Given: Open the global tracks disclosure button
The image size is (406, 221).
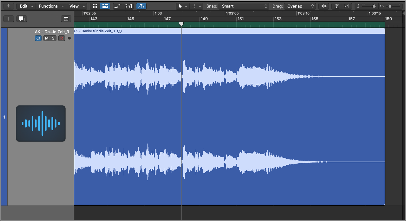Looking at the screenshot, I should [x=66, y=19].
